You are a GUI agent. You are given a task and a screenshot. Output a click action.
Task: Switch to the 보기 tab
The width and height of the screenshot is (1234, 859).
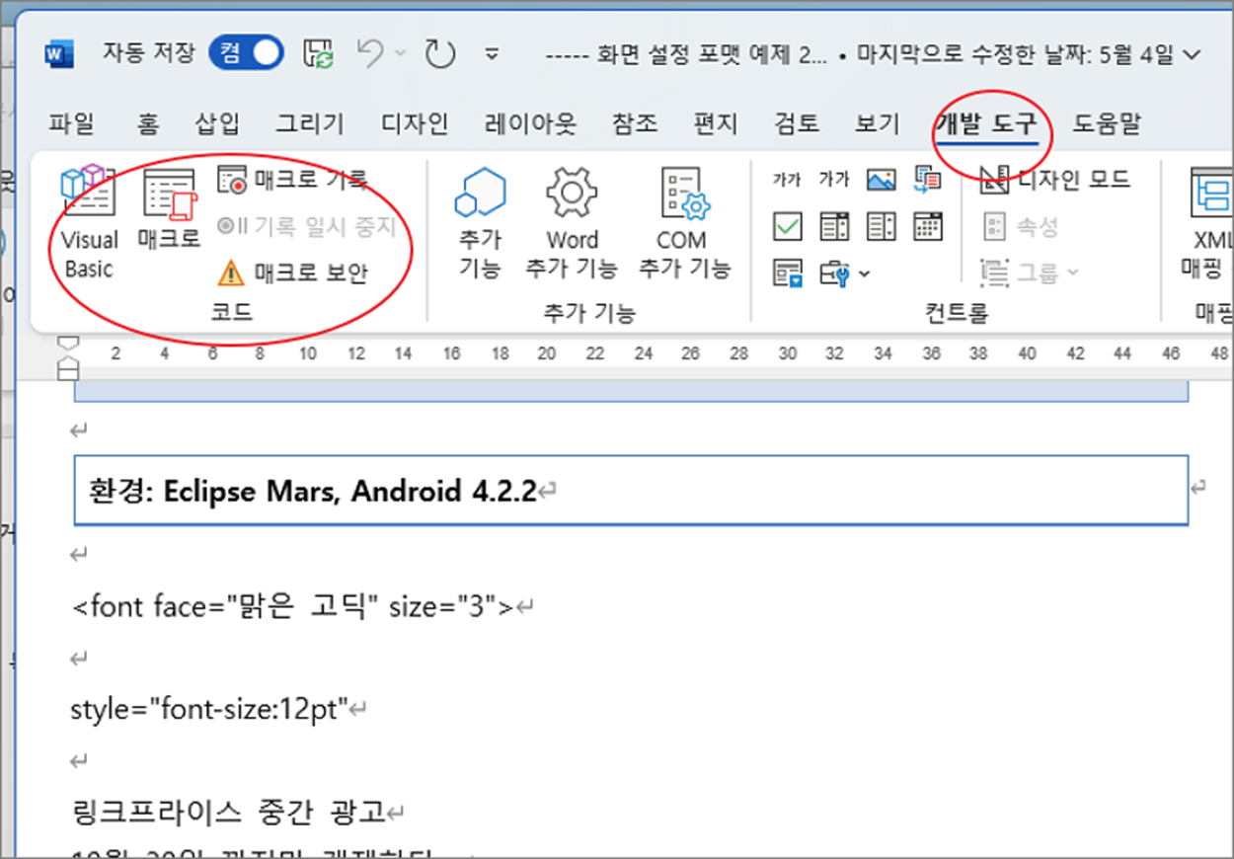coord(878,124)
